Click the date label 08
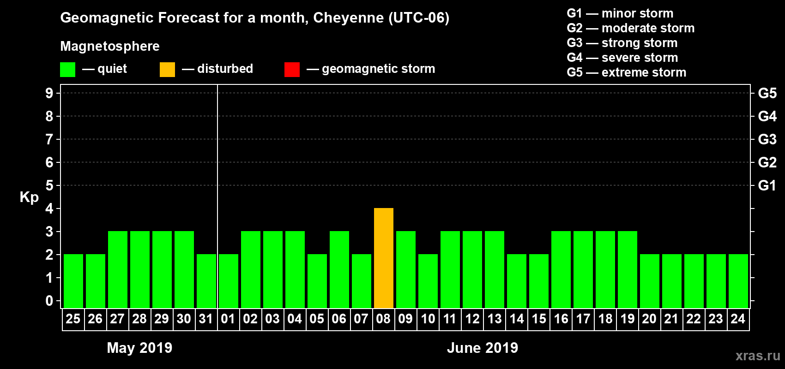 383,319
